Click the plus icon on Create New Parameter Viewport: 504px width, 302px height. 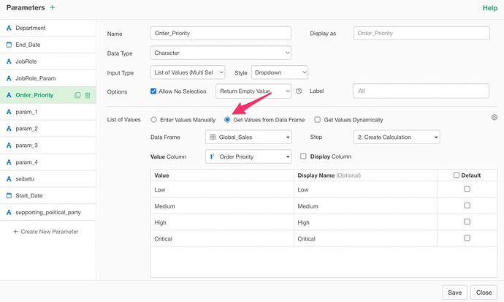point(15,232)
